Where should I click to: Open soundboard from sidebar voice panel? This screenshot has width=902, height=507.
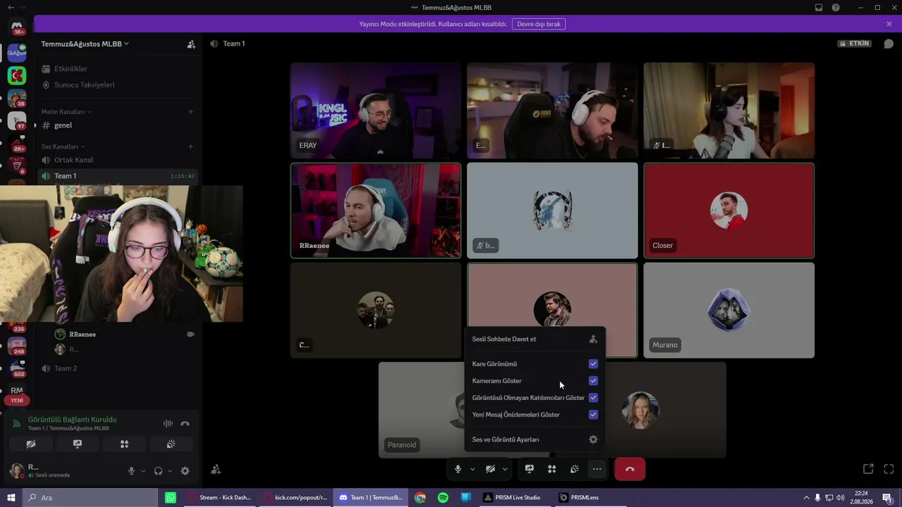(x=171, y=444)
